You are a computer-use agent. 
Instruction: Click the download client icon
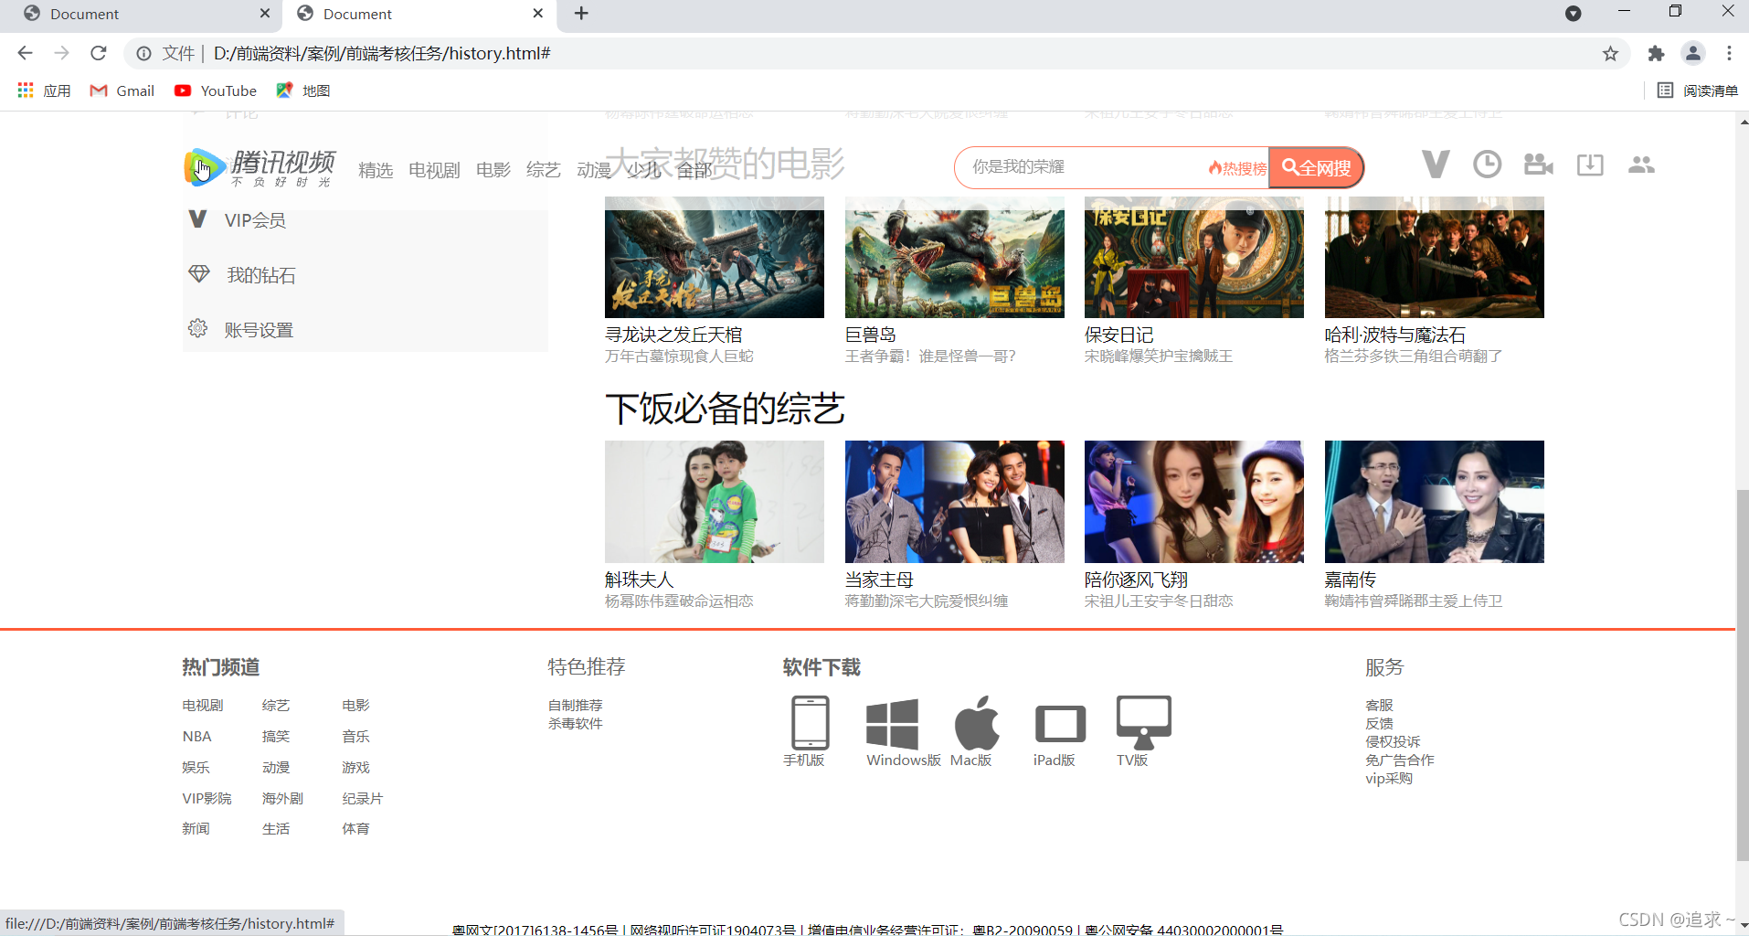point(1590,165)
